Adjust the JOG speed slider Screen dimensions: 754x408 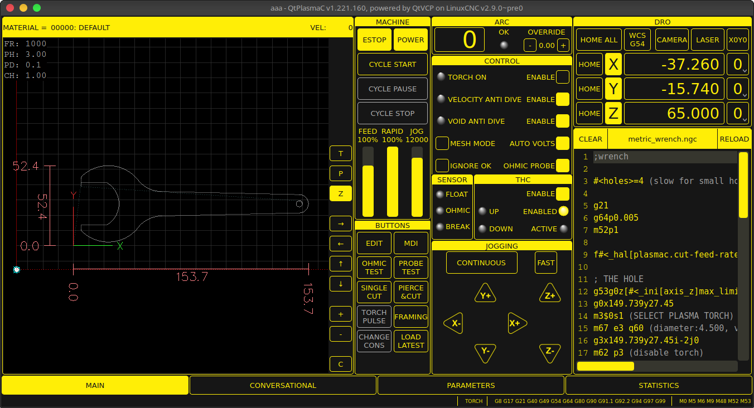pyautogui.click(x=417, y=182)
